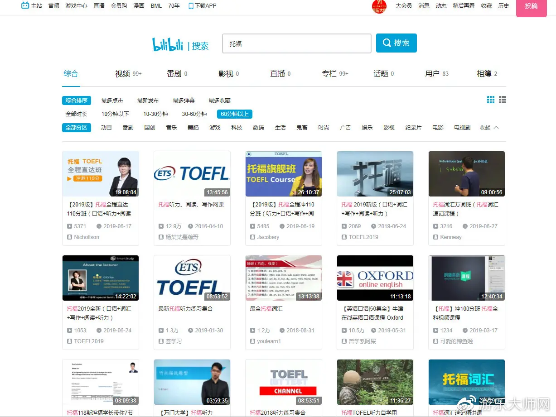The width and height of the screenshot is (556, 417).
Task: Click the magnifier search button
Action: point(396,43)
